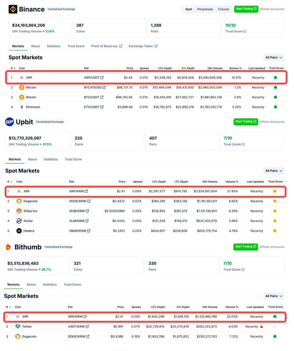Screen dimensions: 294x351
Task: Sort by the # column in the Bithumb table
Action: click(x=8, y=307)
